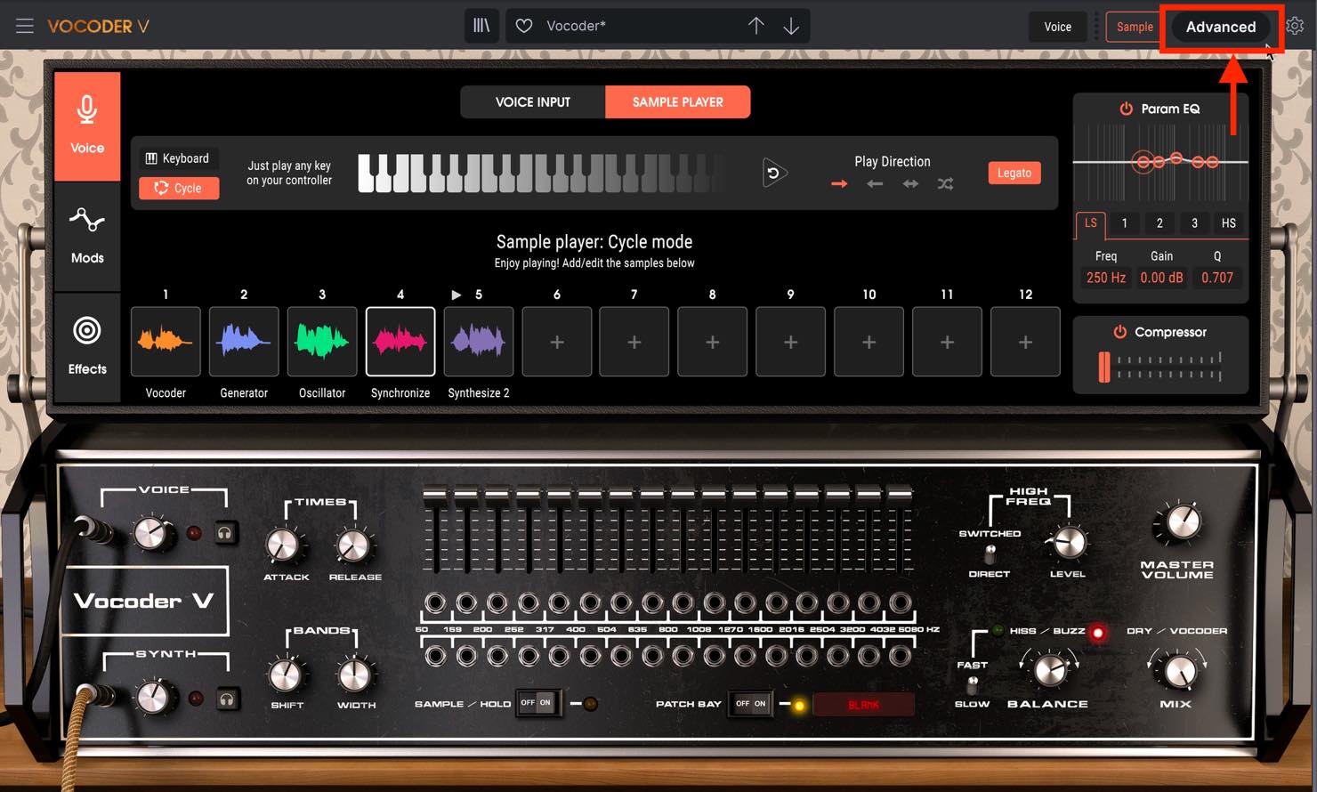
Task: Enable Keyboard sample mode
Action: (179, 158)
